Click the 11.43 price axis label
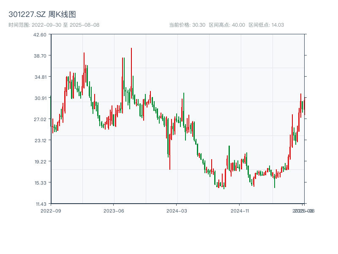The height and width of the screenshot is (254, 338). tap(40, 203)
